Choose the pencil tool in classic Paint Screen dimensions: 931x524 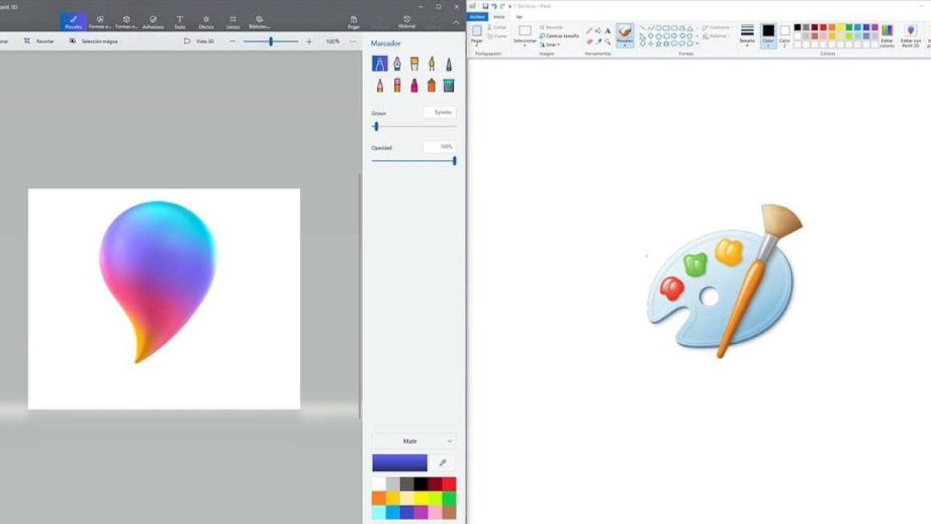(x=588, y=29)
